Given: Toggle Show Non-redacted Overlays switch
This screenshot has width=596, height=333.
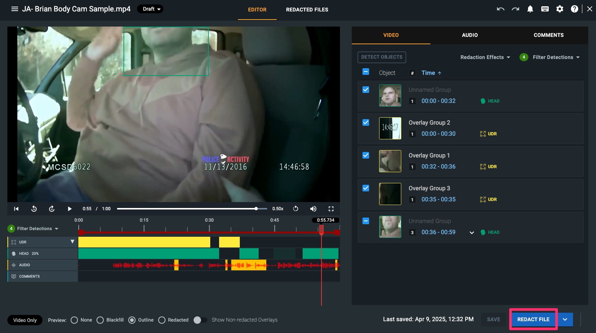Looking at the screenshot, I should (200, 320).
